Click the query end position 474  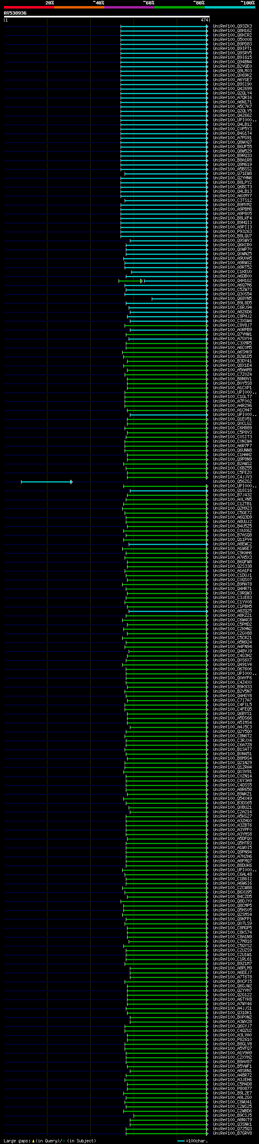tap(204, 20)
